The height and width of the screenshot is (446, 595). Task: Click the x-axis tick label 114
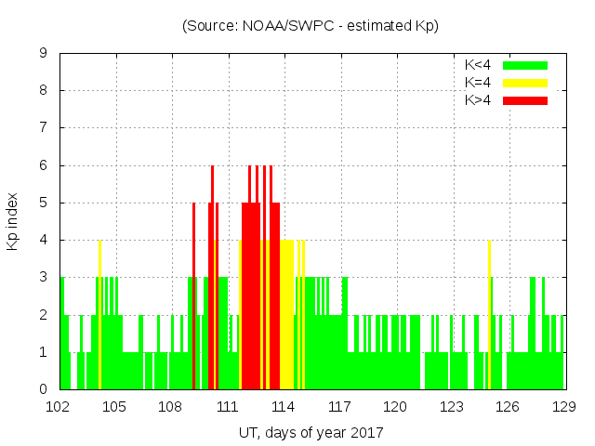coord(283,406)
